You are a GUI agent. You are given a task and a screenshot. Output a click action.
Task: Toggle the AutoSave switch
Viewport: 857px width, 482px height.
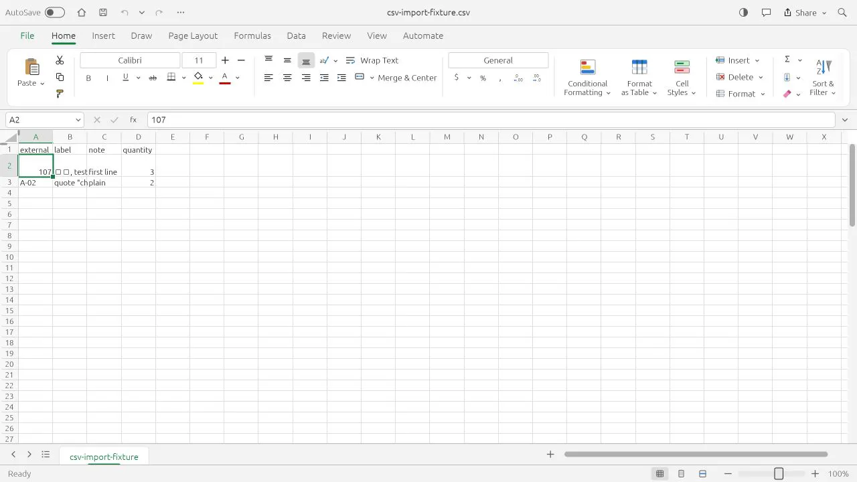(x=55, y=13)
